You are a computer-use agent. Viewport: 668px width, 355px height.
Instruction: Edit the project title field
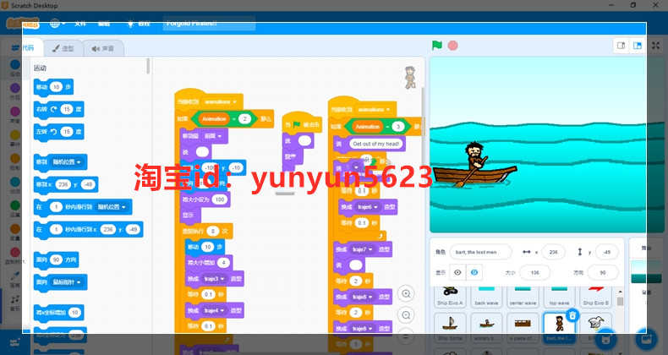coord(209,24)
